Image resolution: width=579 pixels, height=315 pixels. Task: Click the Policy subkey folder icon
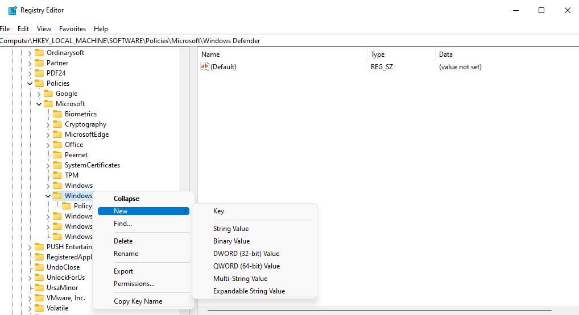67,206
